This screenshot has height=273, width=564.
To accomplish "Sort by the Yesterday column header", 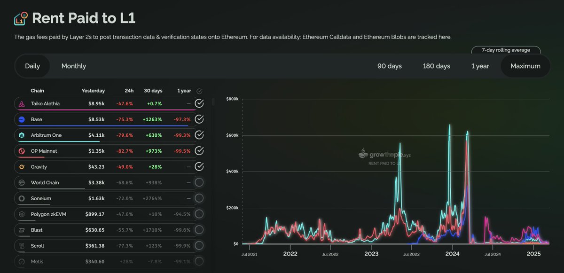I will pyautogui.click(x=93, y=91).
